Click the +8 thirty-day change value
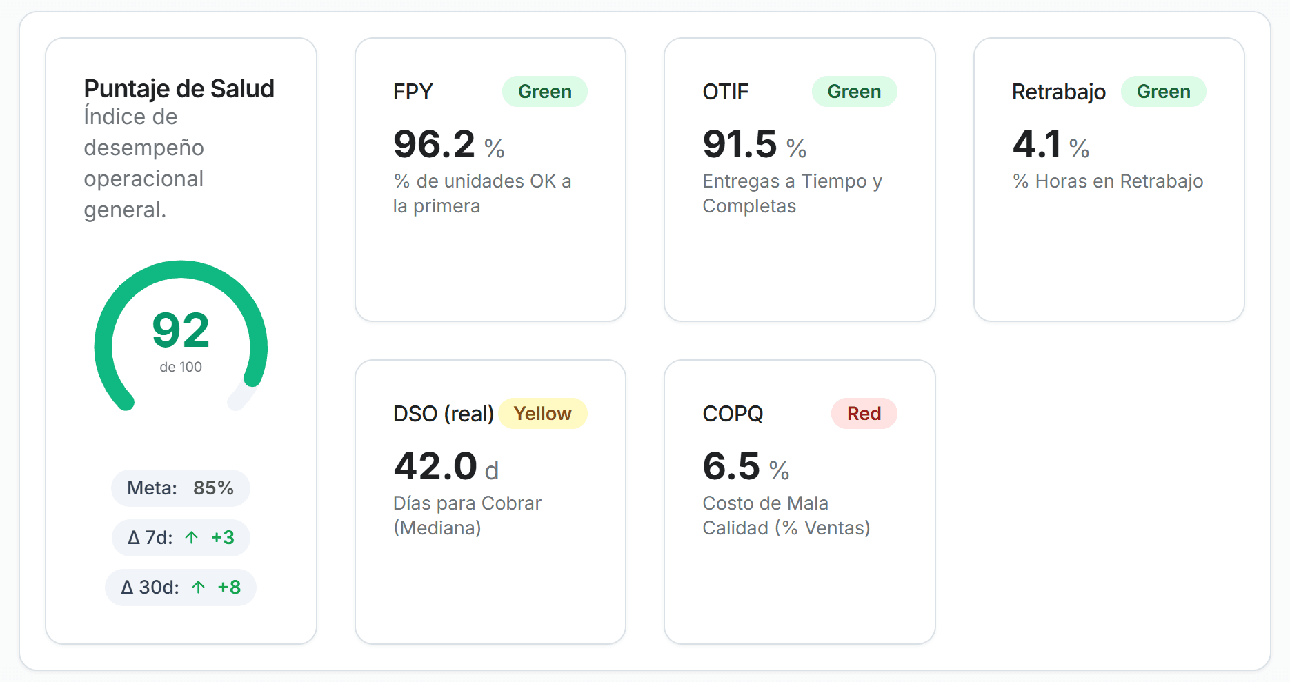 pyautogui.click(x=229, y=588)
